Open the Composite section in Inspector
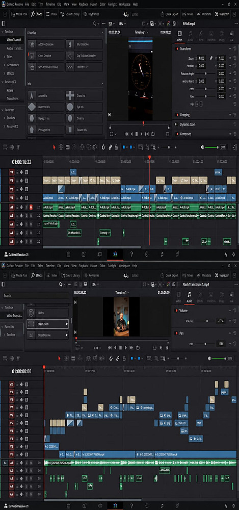 pyautogui.click(x=205, y=134)
